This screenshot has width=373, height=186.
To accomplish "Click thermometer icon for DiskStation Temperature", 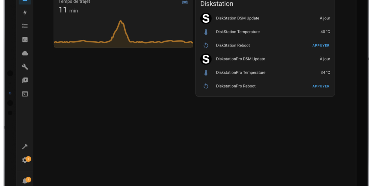I will (x=206, y=32).
